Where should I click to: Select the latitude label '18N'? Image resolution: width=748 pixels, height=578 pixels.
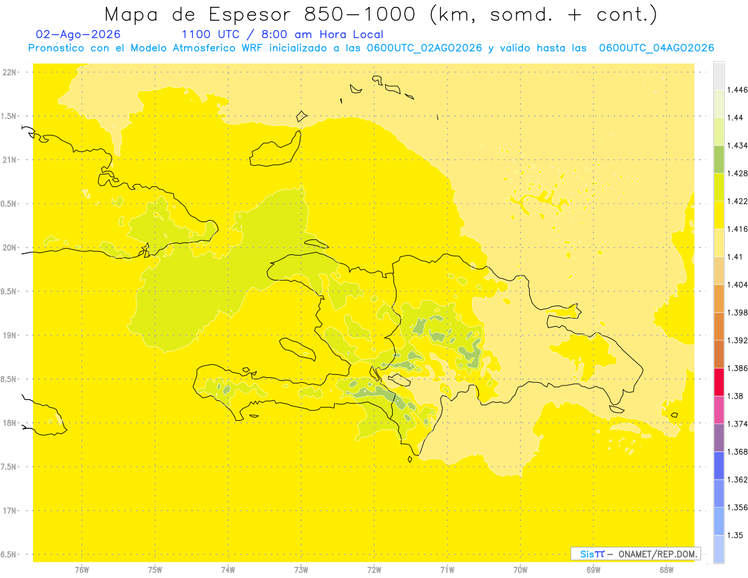9,423
